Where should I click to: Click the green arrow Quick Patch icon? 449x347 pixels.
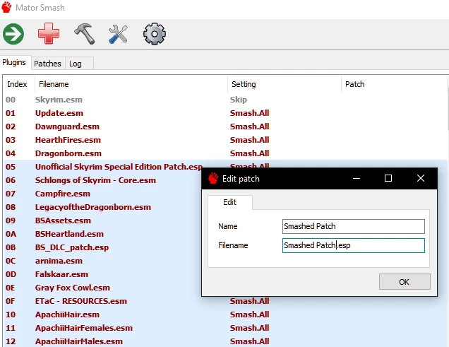click(x=13, y=34)
